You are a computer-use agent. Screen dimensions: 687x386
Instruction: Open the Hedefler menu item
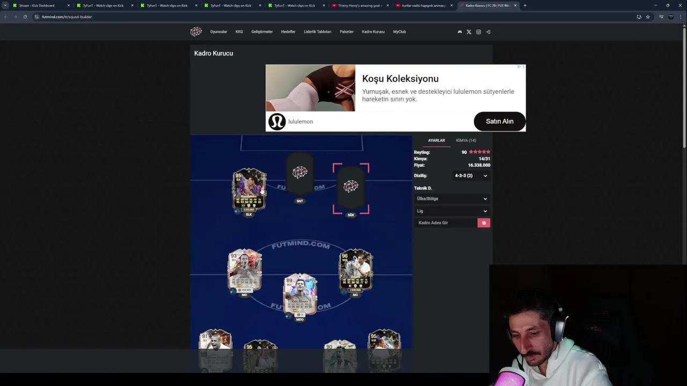click(288, 32)
